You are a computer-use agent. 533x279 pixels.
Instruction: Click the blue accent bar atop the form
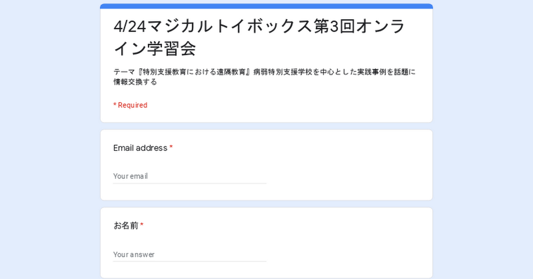(266, 6)
